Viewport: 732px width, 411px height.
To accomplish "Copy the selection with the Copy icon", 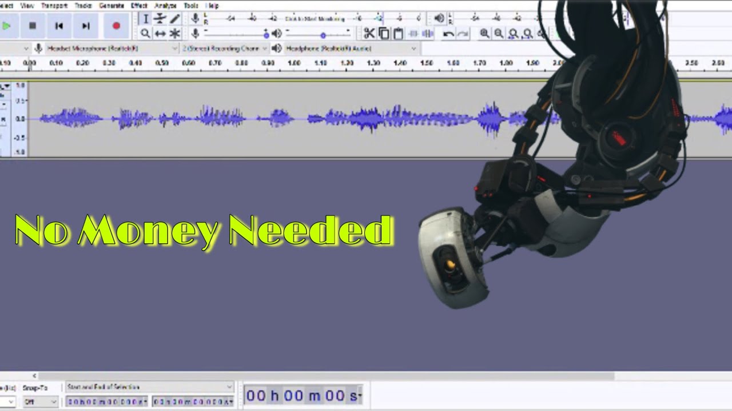I will (x=384, y=34).
